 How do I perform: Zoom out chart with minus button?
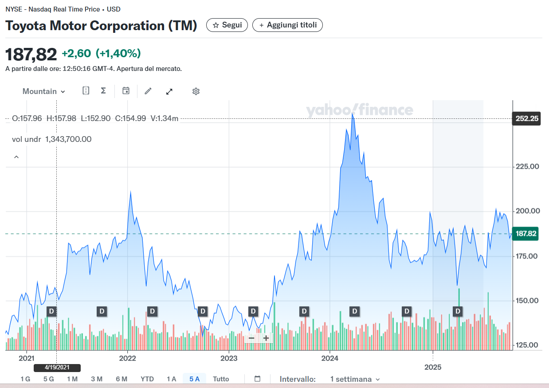pyautogui.click(x=251, y=338)
